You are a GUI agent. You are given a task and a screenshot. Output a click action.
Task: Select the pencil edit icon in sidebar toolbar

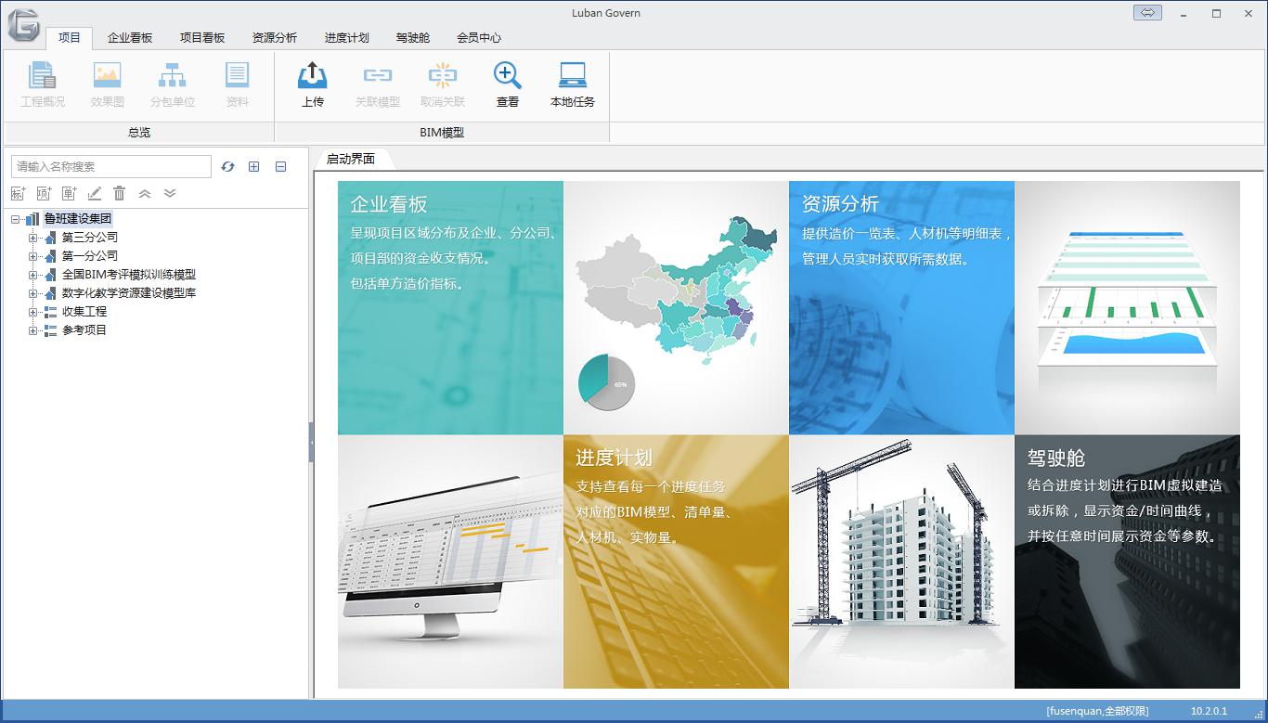[x=95, y=192]
